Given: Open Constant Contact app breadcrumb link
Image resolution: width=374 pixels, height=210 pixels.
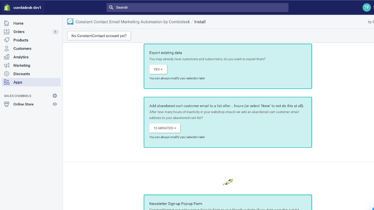Looking at the screenshot, I should [133, 22].
